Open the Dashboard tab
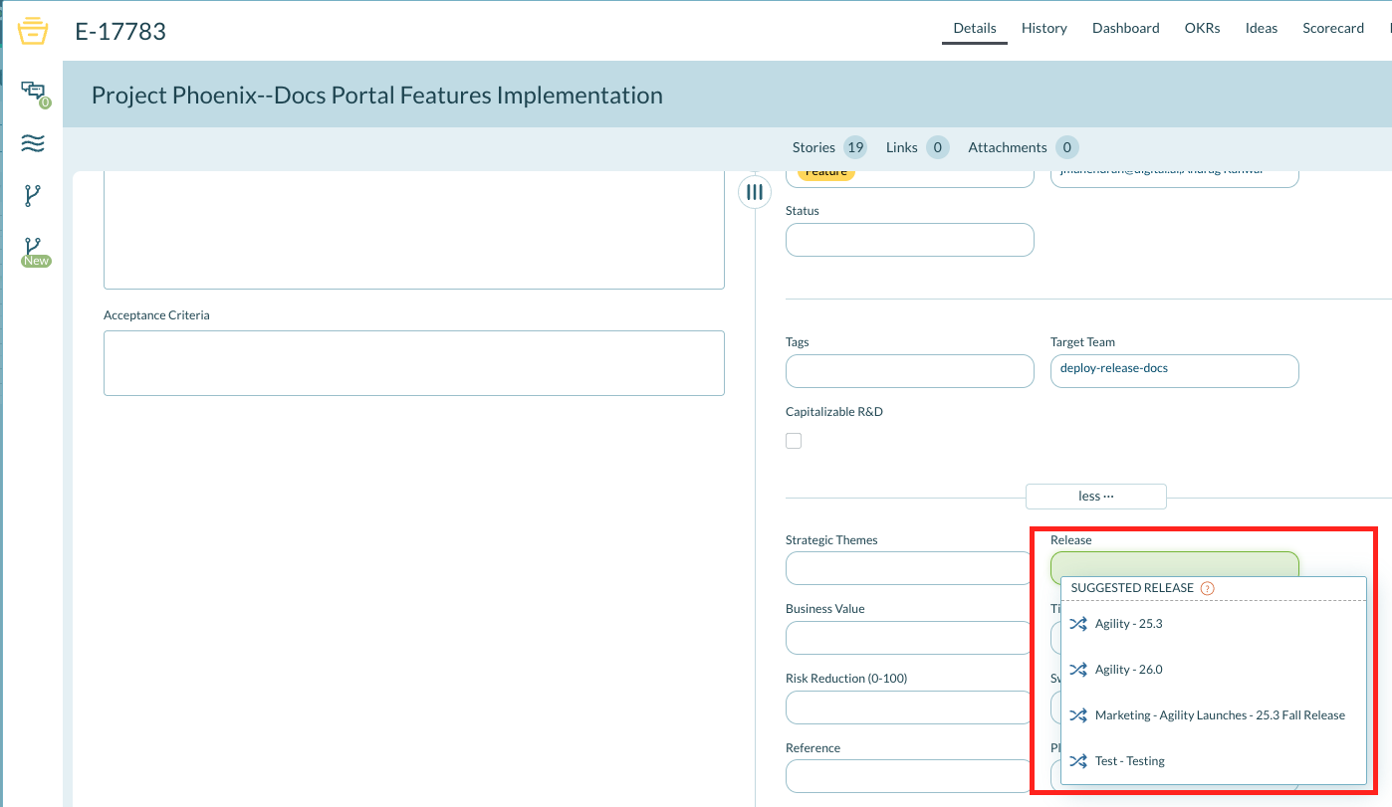This screenshot has height=807, width=1392. [1125, 28]
